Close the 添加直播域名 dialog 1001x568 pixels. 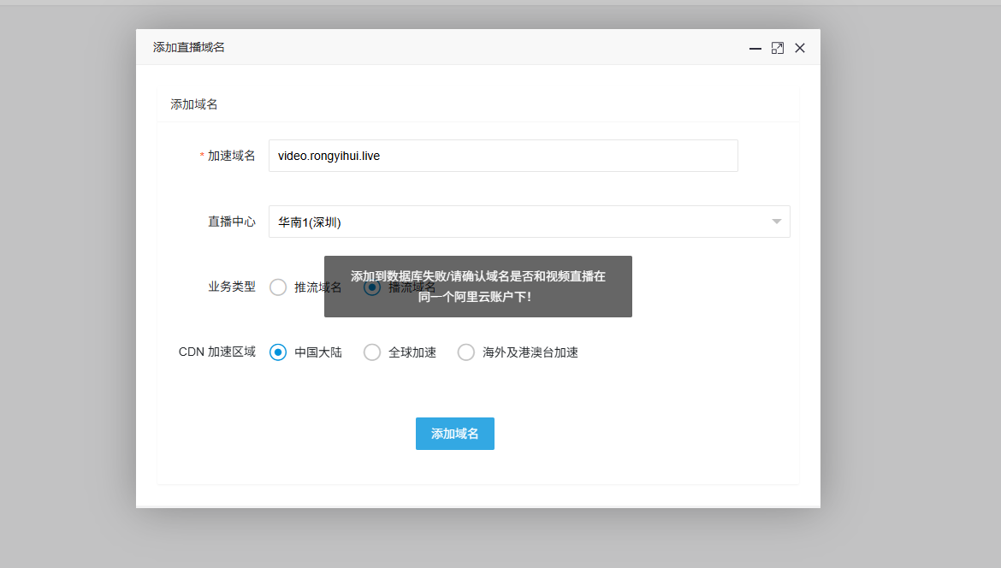[x=800, y=49]
